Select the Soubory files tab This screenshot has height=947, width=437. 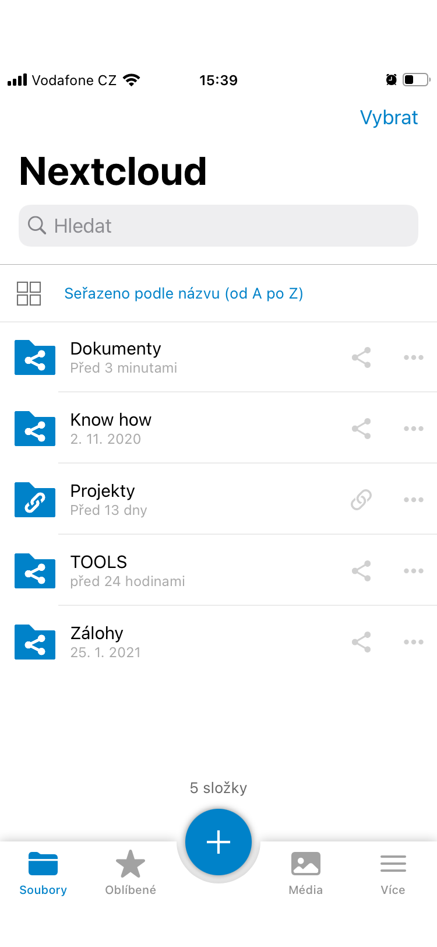point(43,872)
